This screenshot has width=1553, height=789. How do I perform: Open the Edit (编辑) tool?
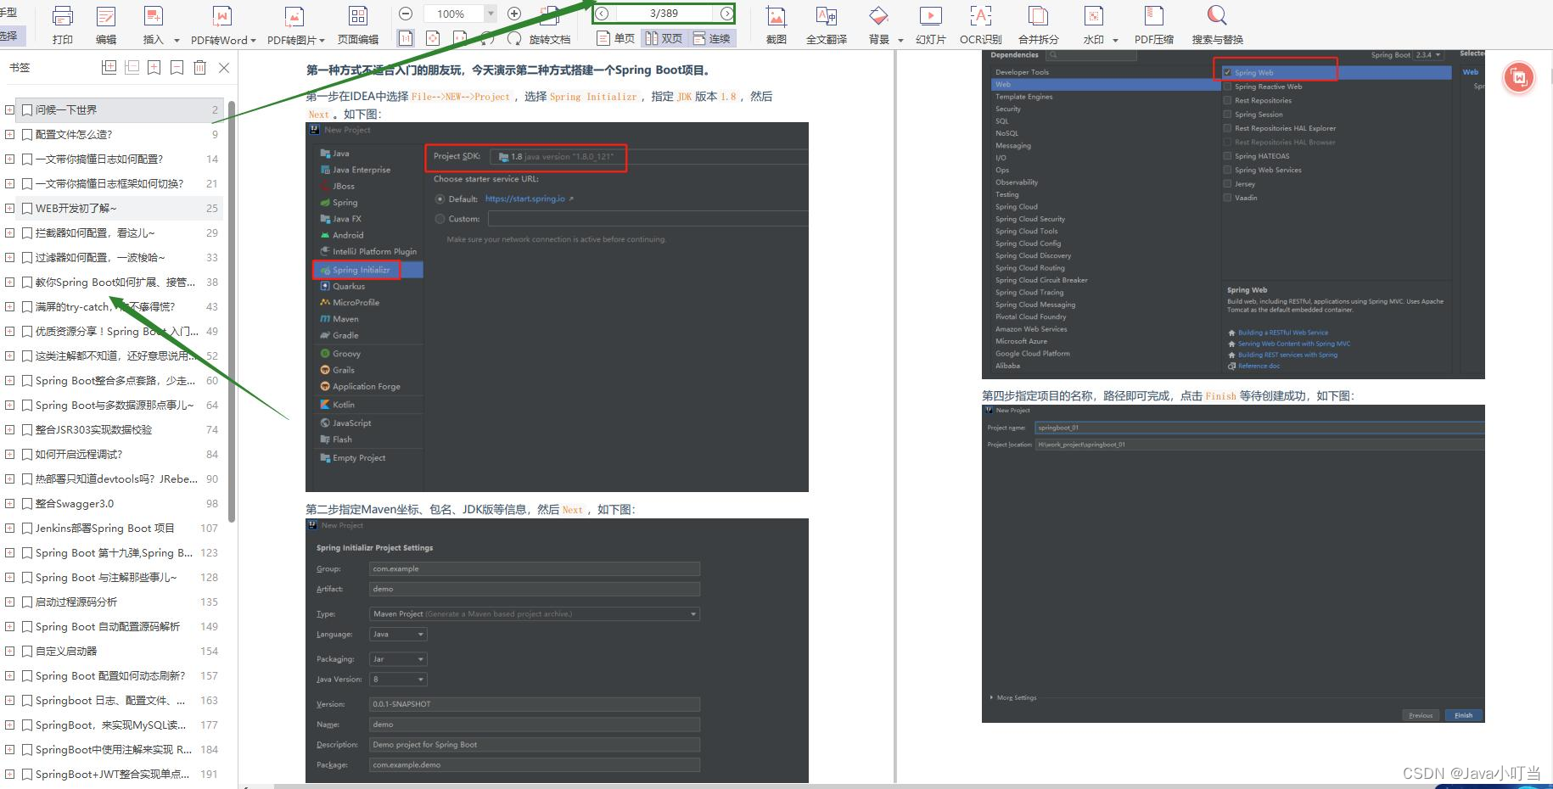point(106,16)
